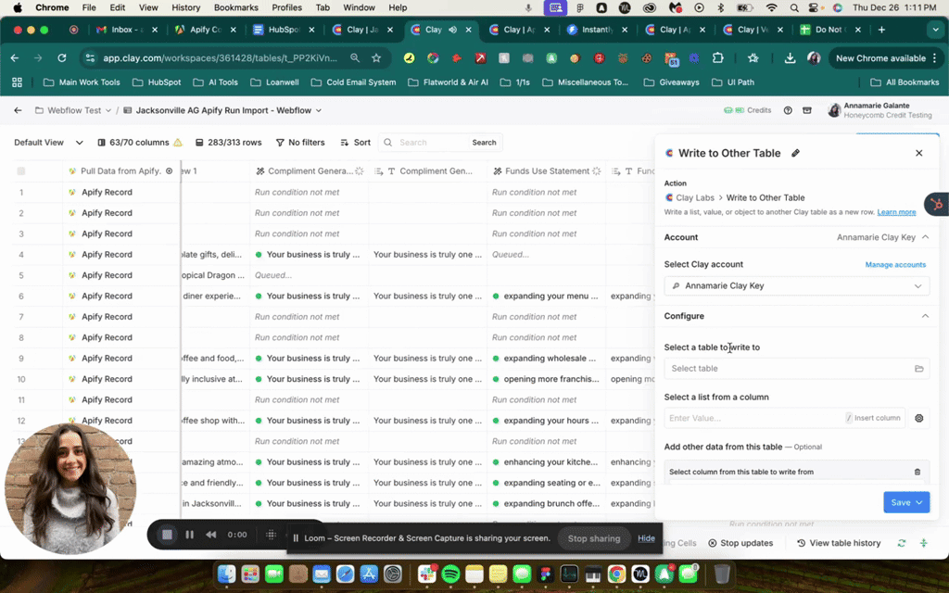The image size is (949, 593).
Task: Click the inbox icon next to help
Action: pos(807,110)
